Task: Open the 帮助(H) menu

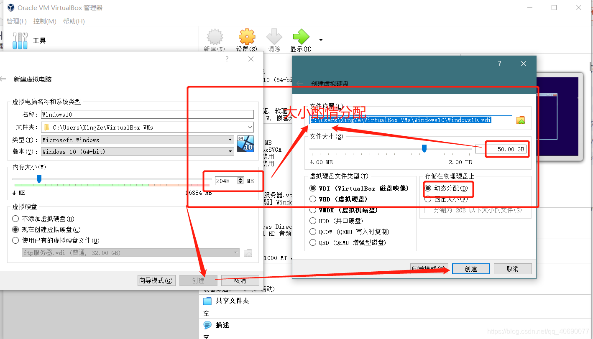Action: pos(74,21)
